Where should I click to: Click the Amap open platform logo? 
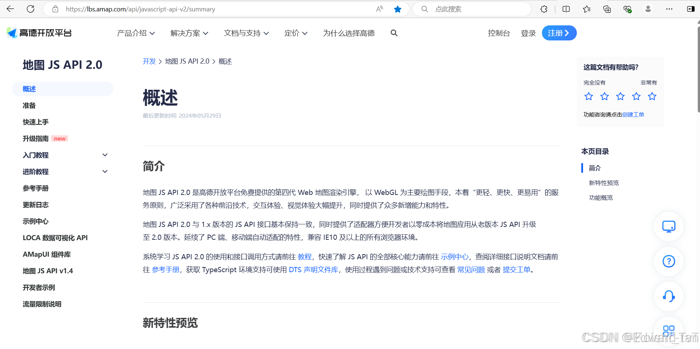(x=39, y=33)
